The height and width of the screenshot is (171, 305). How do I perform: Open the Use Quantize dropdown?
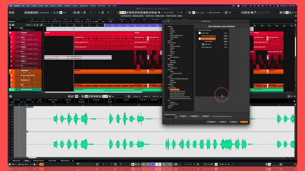(216, 13)
